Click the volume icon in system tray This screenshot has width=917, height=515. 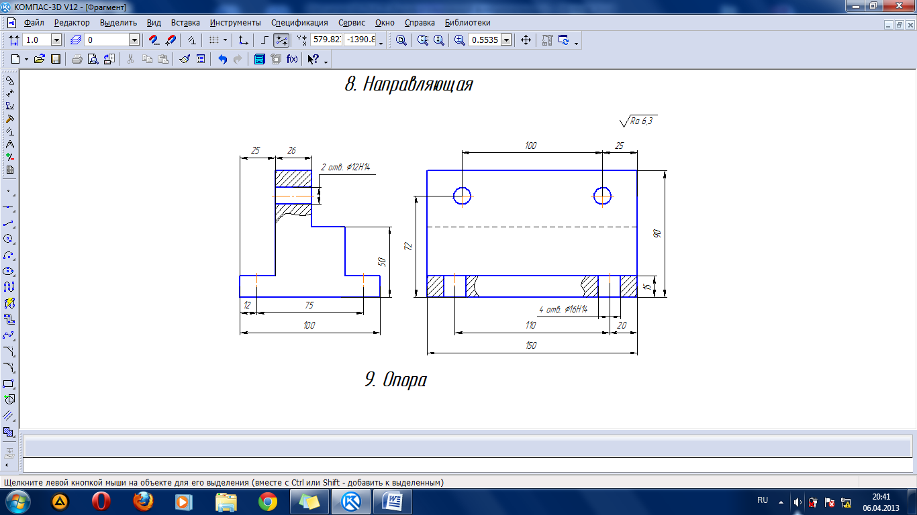798,502
